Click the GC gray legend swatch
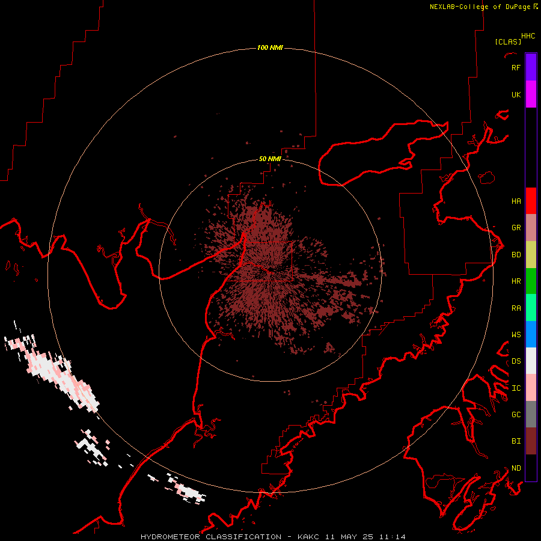Viewport: 541px width, 541px height. click(531, 414)
